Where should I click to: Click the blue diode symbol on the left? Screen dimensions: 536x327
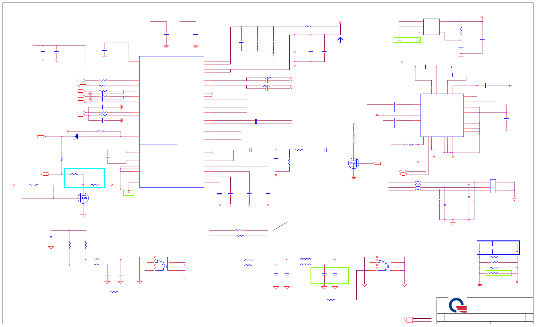76,137
